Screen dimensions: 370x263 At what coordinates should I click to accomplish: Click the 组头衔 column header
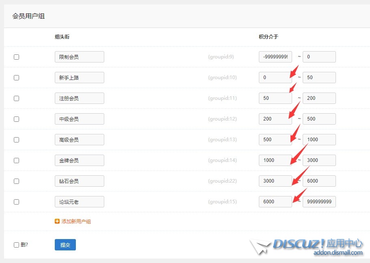point(62,37)
